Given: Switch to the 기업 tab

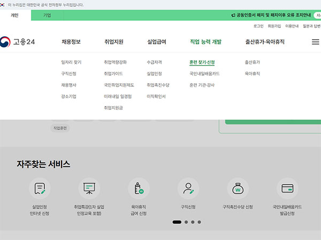Looking at the screenshot, I should (x=47, y=15).
